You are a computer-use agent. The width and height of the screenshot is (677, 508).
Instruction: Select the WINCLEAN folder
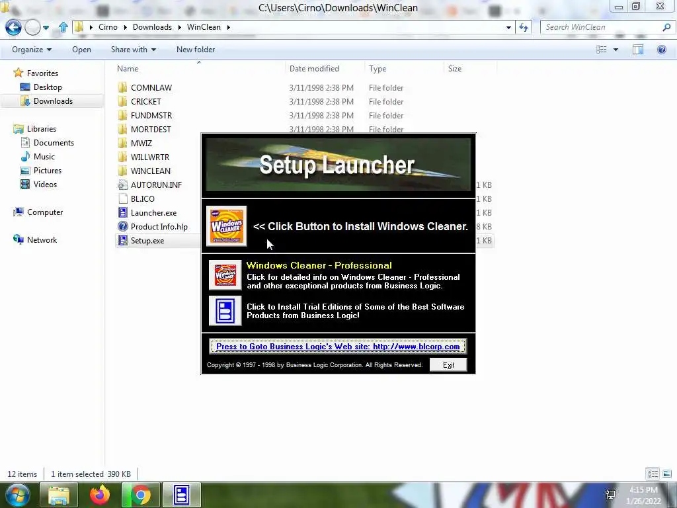point(150,171)
